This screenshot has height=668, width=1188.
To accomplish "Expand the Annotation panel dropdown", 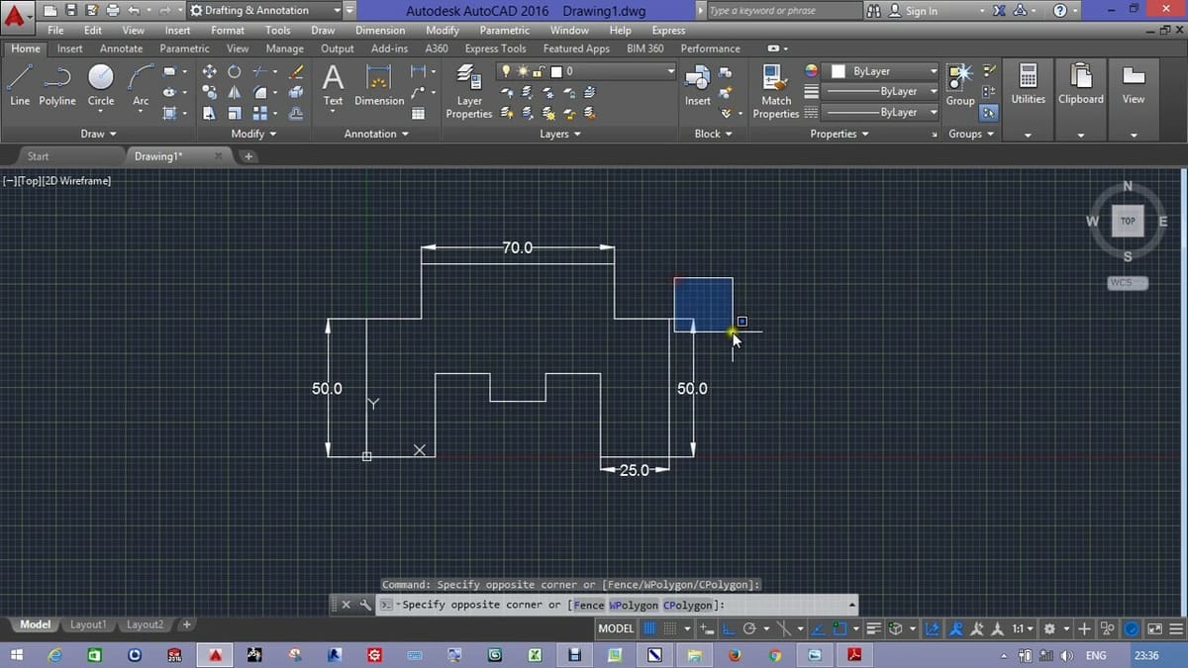I will click(x=376, y=134).
